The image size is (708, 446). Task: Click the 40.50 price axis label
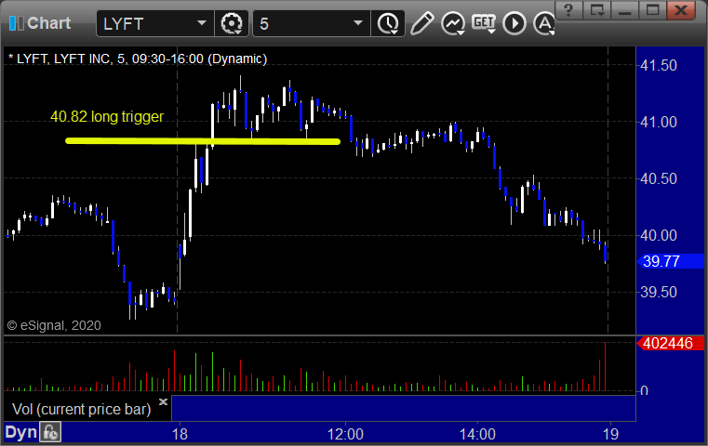coord(659,178)
